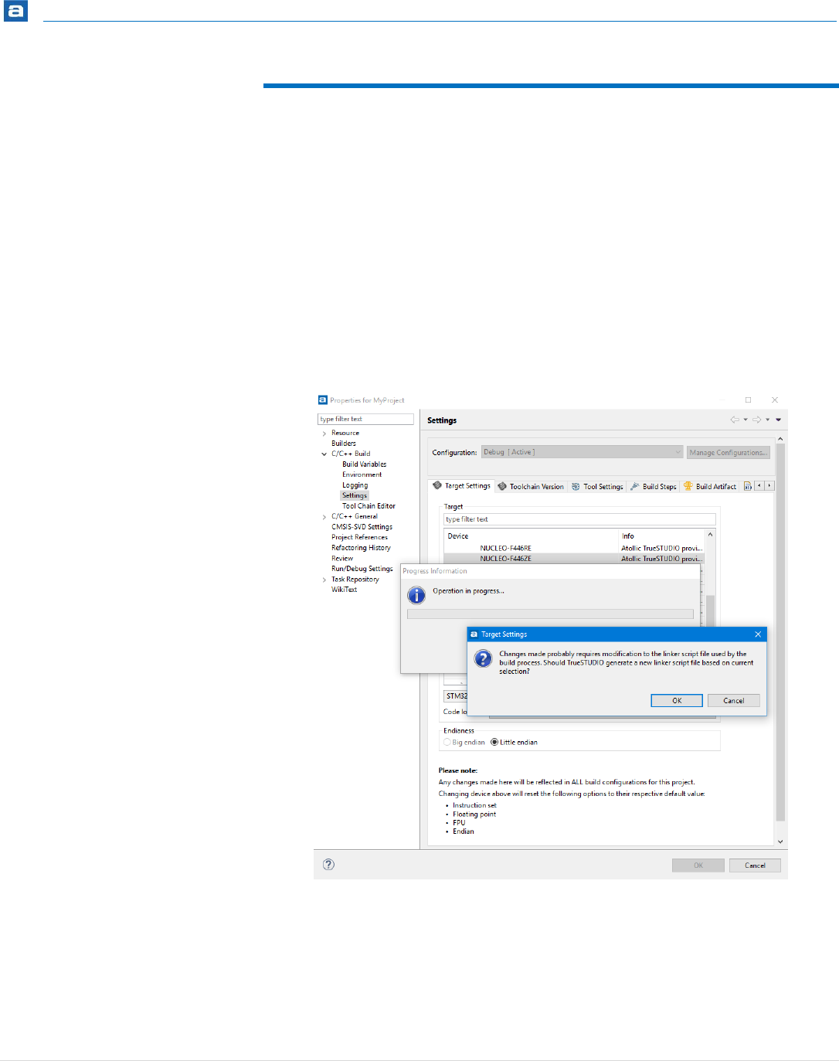Click the Target filter text field
The height and width of the screenshot is (1061, 839).
(x=579, y=519)
